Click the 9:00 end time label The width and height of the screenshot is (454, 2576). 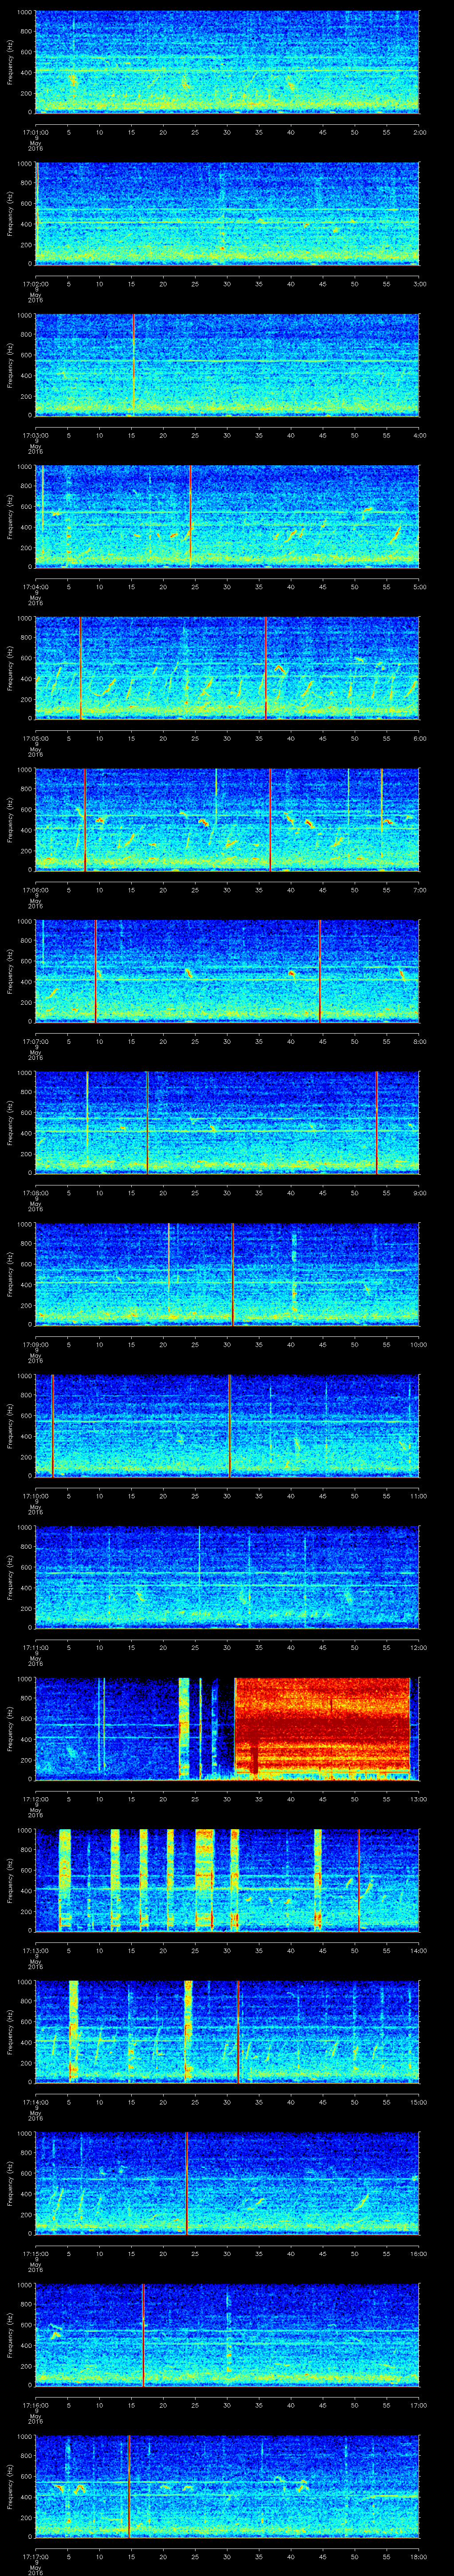tap(419, 1192)
